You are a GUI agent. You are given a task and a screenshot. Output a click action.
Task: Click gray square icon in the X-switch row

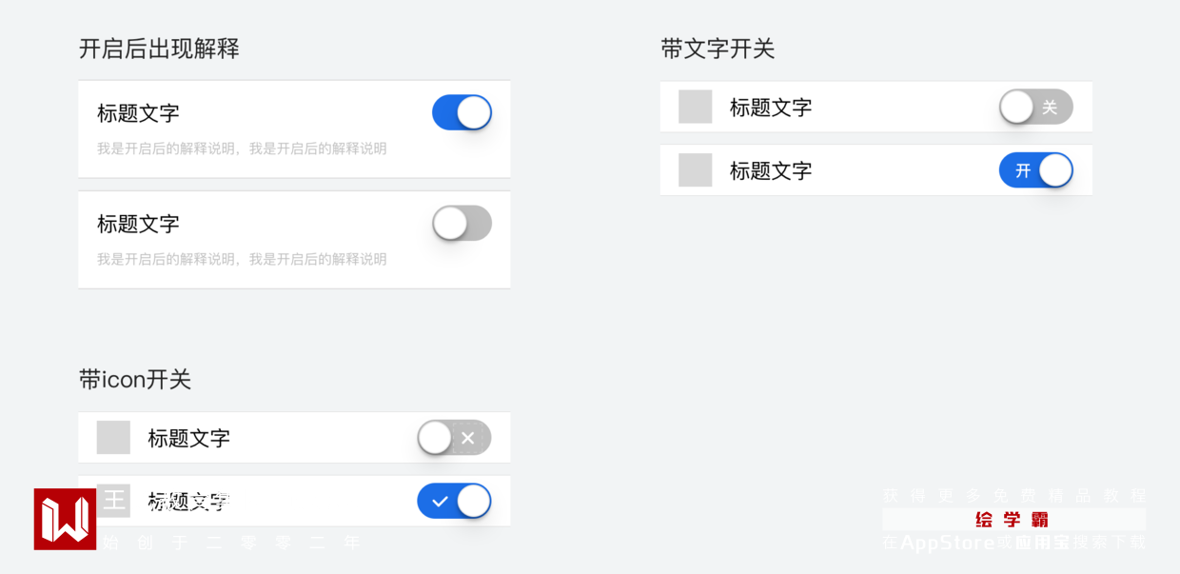(x=113, y=438)
